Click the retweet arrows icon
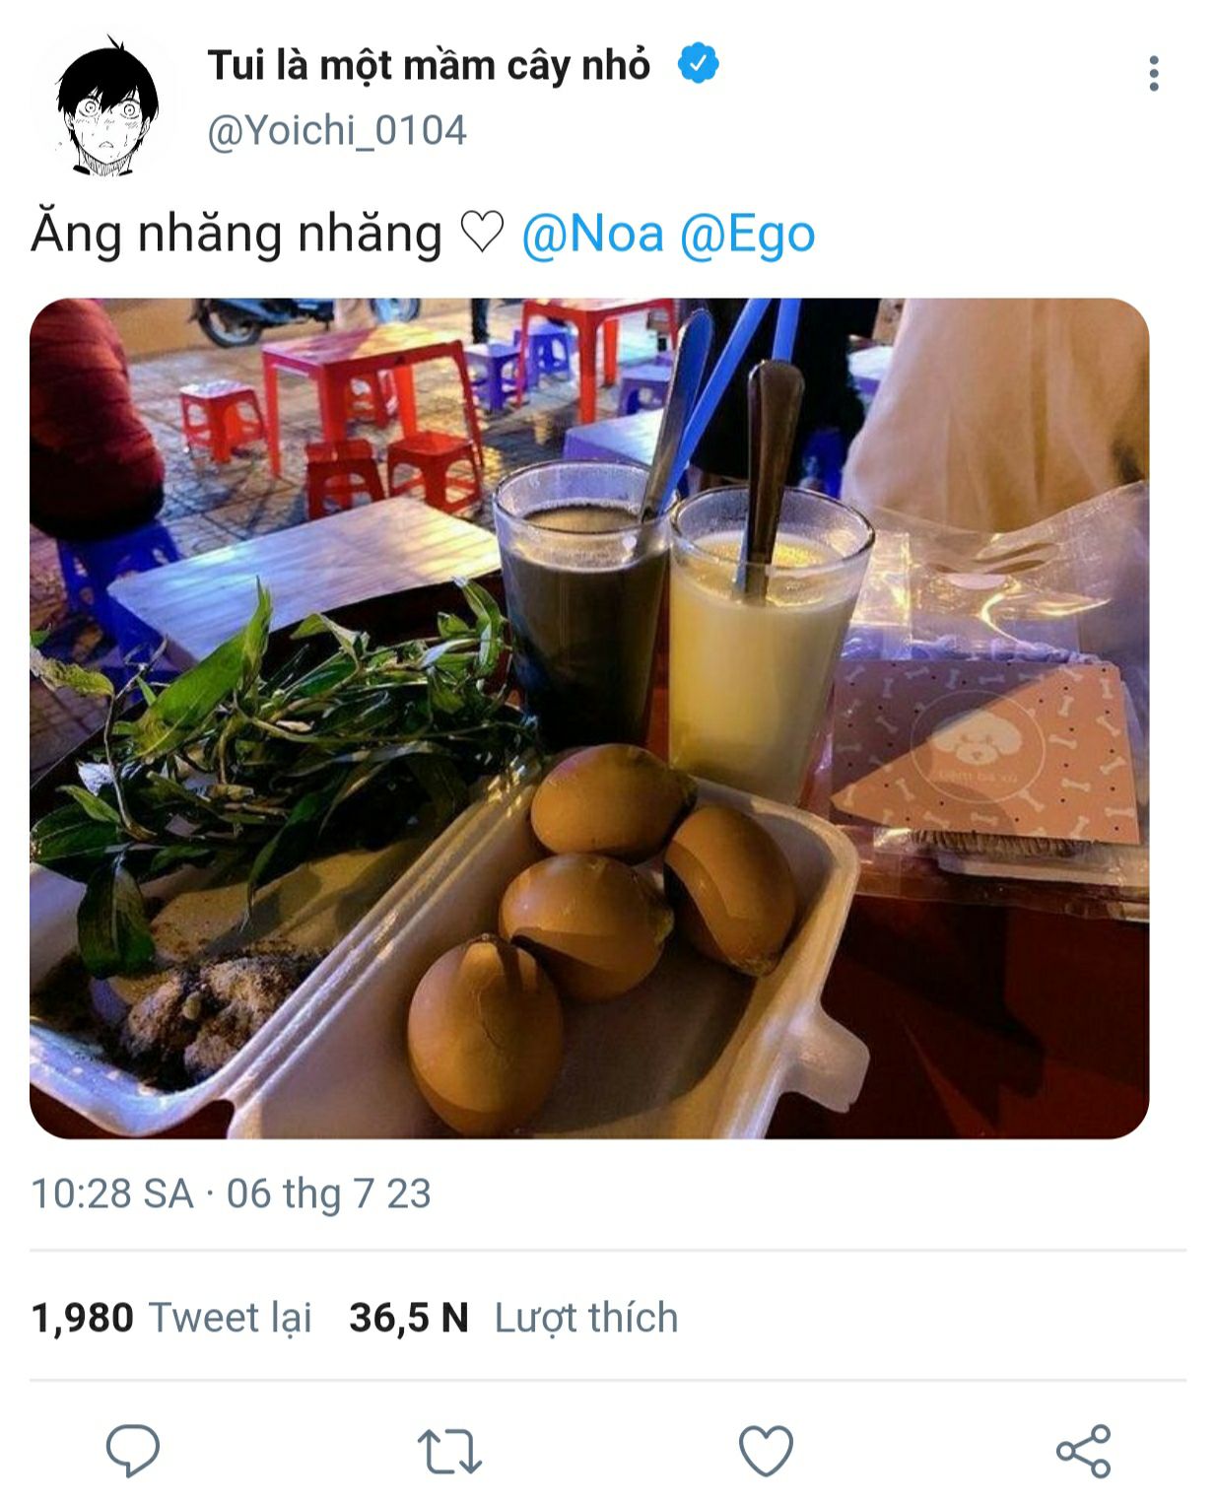 tap(449, 1451)
